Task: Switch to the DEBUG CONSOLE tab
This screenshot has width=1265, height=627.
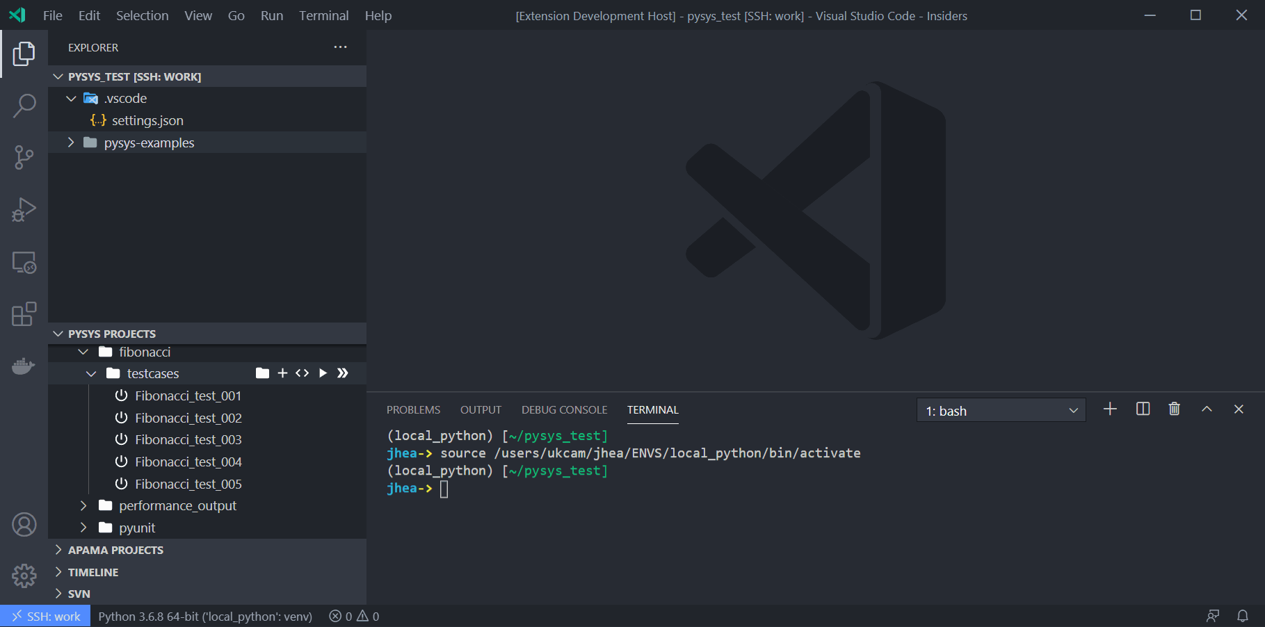Action: [564, 410]
